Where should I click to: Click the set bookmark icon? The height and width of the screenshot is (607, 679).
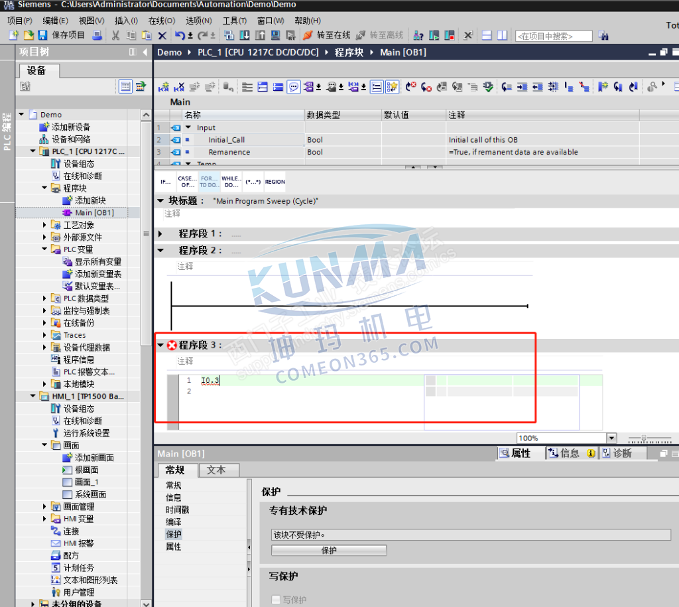tap(603, 87)
